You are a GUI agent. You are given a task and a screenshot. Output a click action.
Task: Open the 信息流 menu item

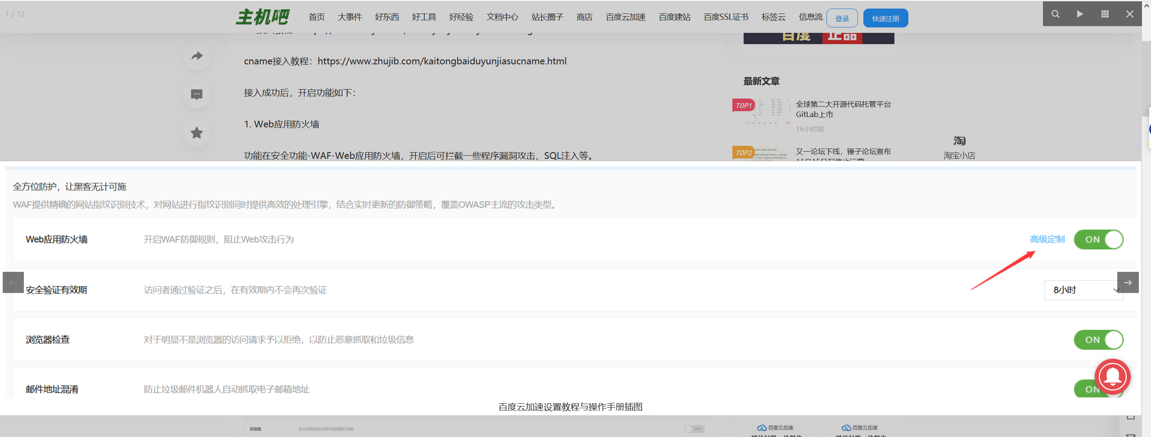(x=811, y=17)
